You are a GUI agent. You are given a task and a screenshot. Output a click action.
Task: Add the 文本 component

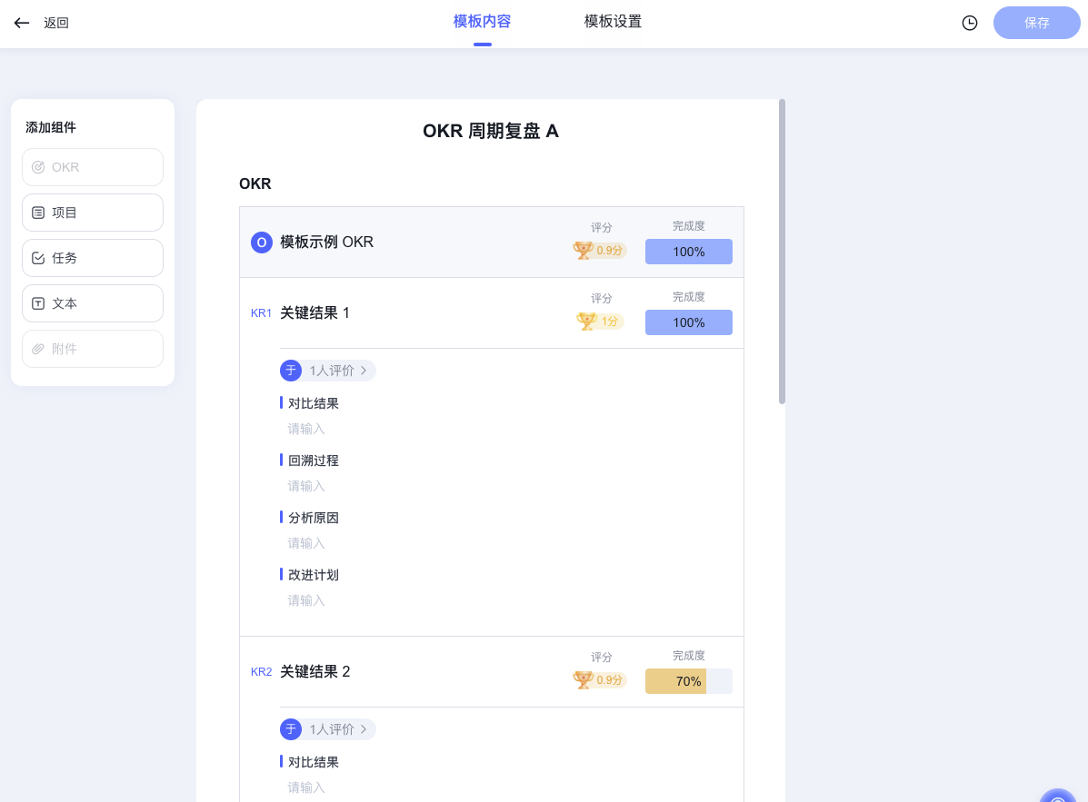tap(93, 303)
